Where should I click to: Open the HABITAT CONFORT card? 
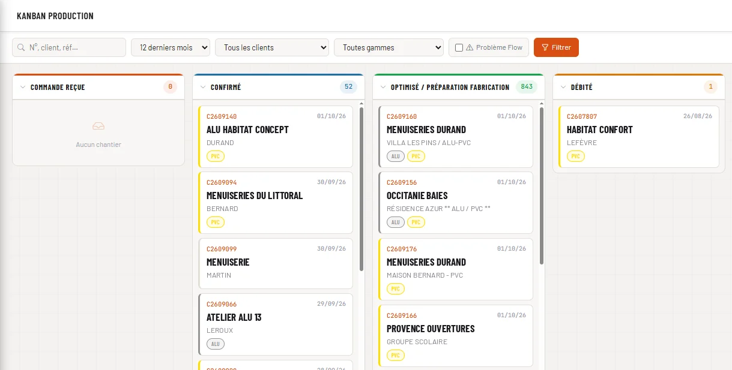coord(639,137)
